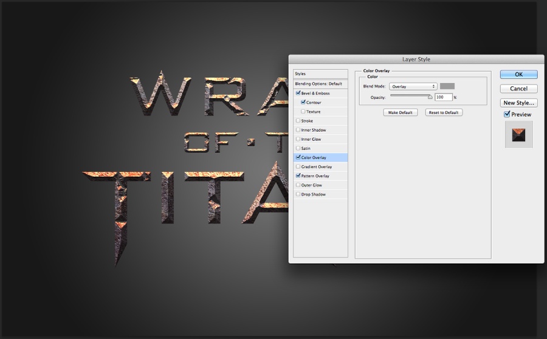Uncheck the Pattern Overlay checkbox

(298, 176)
